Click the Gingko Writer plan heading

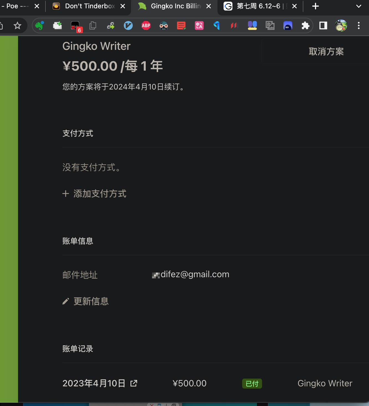pos(96,46)
